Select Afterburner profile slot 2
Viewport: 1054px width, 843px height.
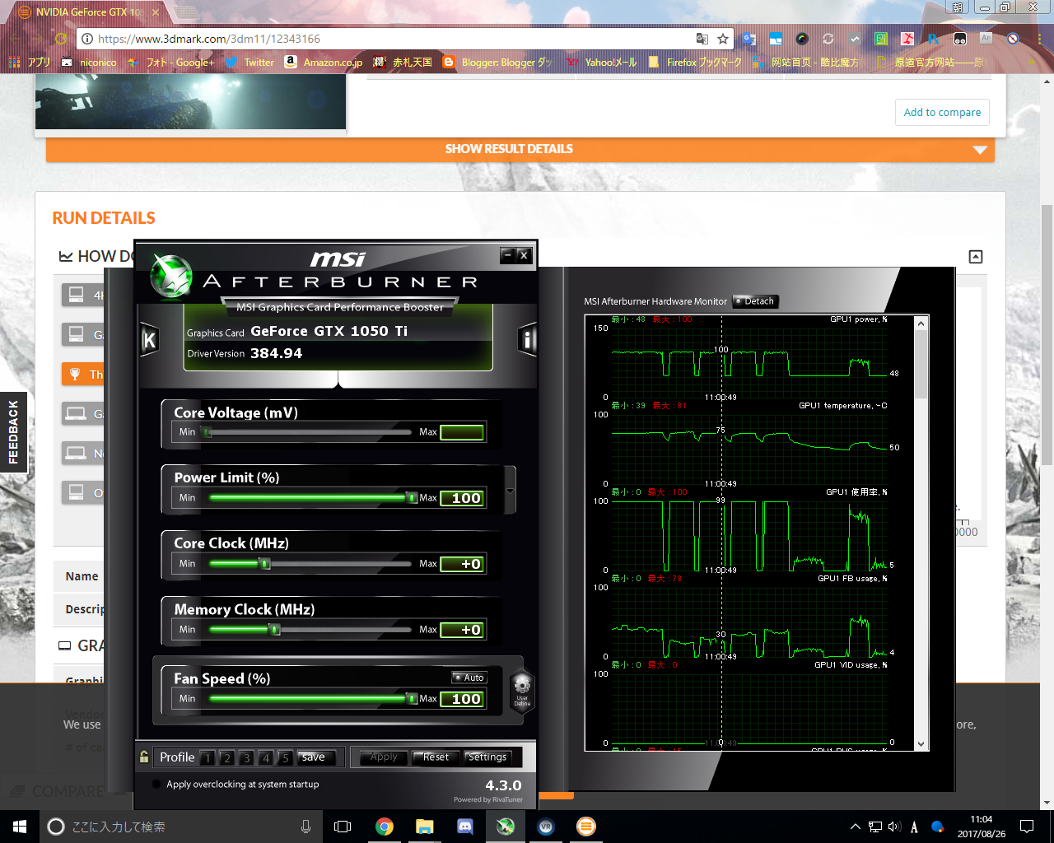[226, 758]
